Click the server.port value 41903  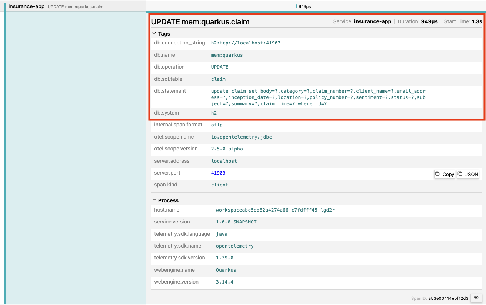click(218, 173)
